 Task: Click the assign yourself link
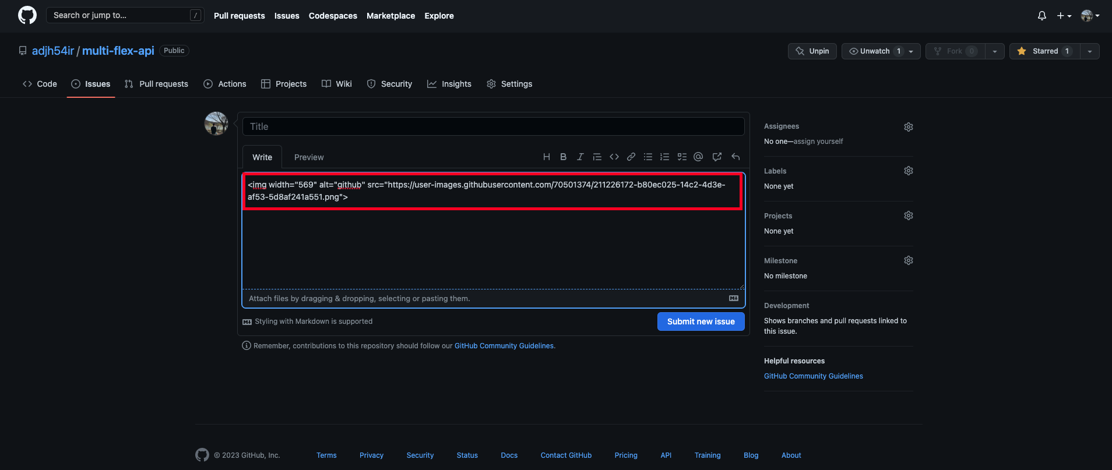(x=818, y=142)
